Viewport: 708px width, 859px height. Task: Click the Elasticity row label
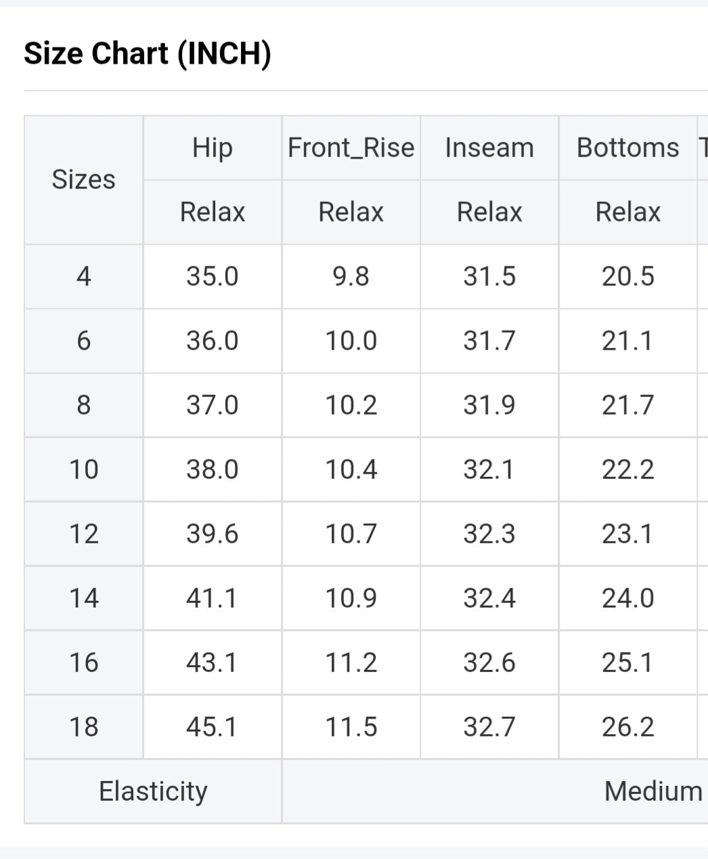pyautogui.click(x=153, y=791)
